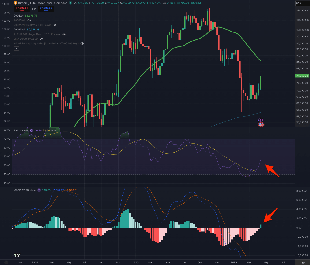Click the yellow RSI MA value 34.00

coord(47,130)
